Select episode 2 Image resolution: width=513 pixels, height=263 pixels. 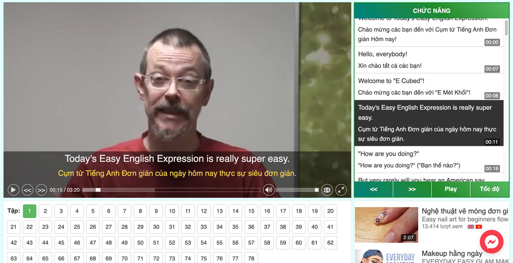[45, 211]
